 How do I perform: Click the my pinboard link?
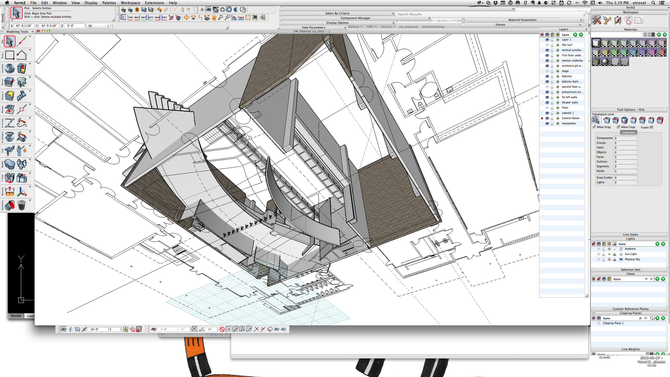pos(408,27)
